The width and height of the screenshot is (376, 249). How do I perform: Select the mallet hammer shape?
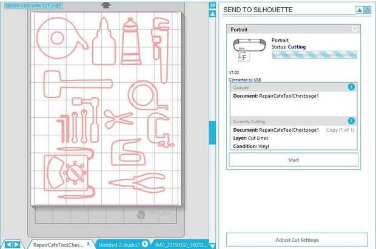point(77,84)
